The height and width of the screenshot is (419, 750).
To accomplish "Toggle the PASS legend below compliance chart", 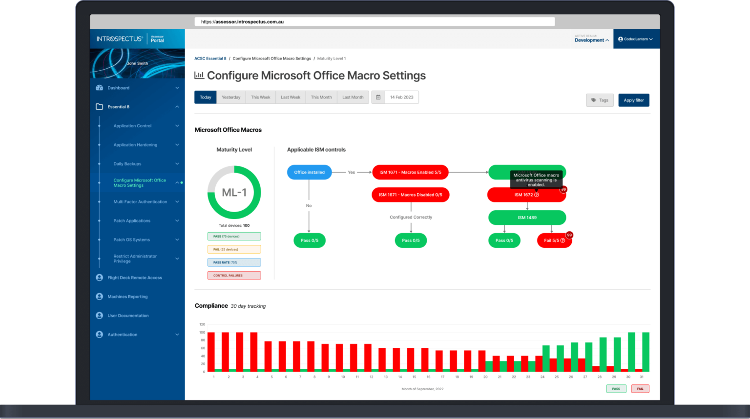I will tap(616, 389).
